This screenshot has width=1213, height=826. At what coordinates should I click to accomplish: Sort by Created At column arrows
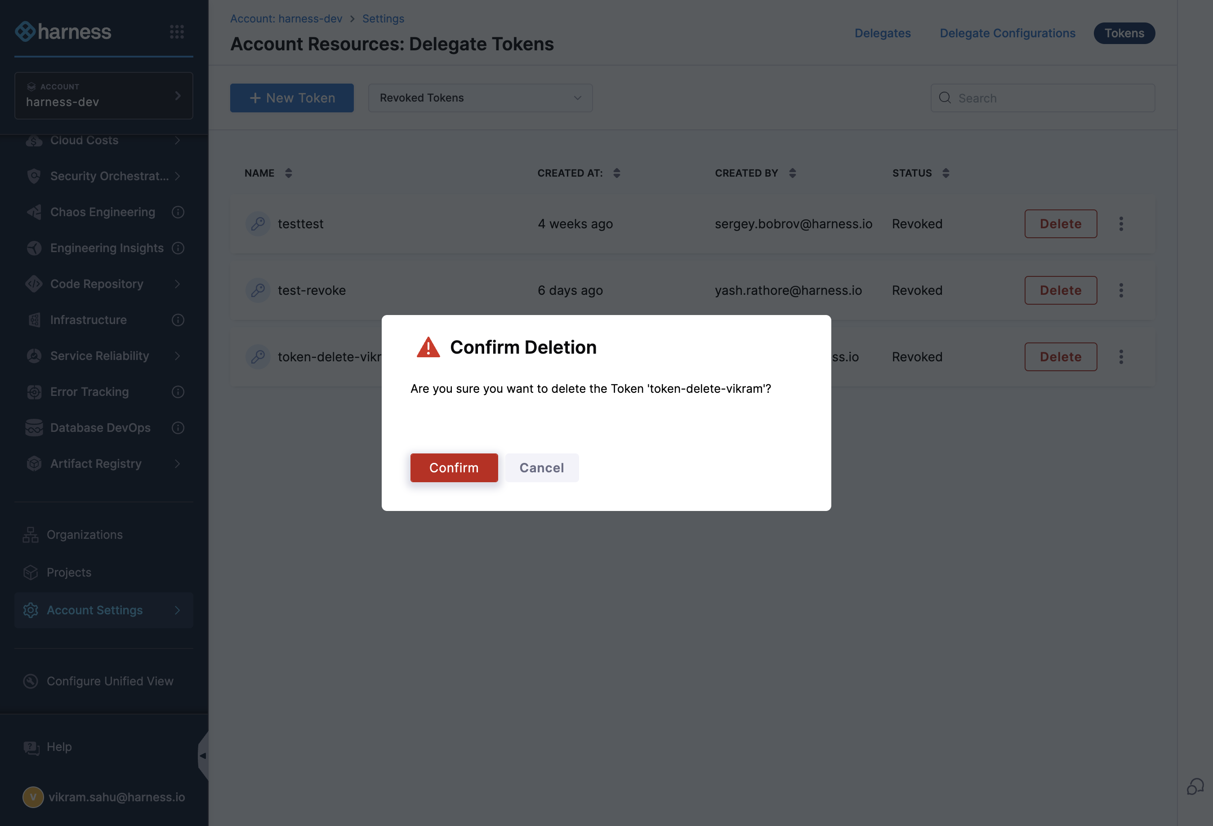616,173
